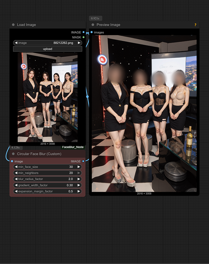
Task: Select previous image file with left arrow
Action: tap(16, 43)
